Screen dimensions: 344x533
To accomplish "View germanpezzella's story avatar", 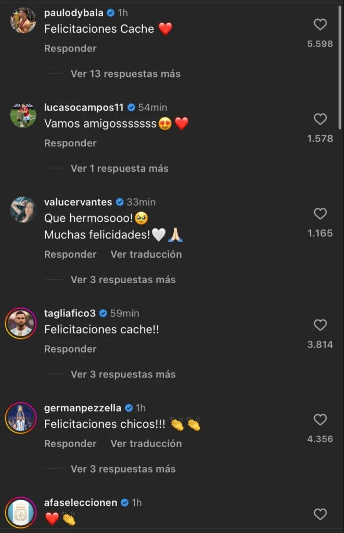I will coord(21,418).
